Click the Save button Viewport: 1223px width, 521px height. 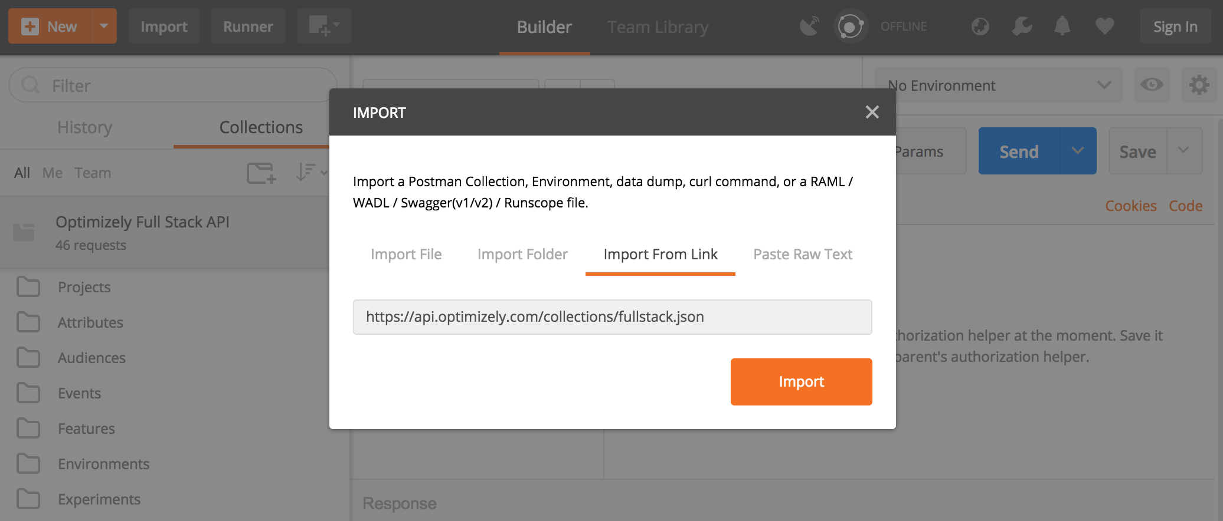click(x=1137, y=151)
